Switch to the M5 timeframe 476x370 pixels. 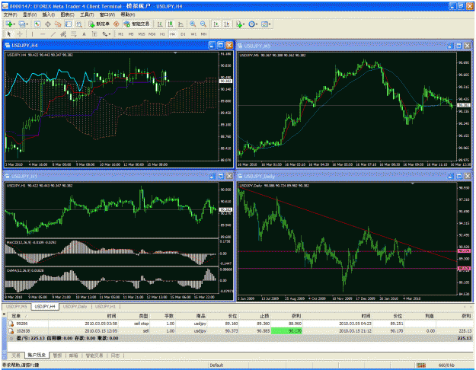[x=131, y=34]
